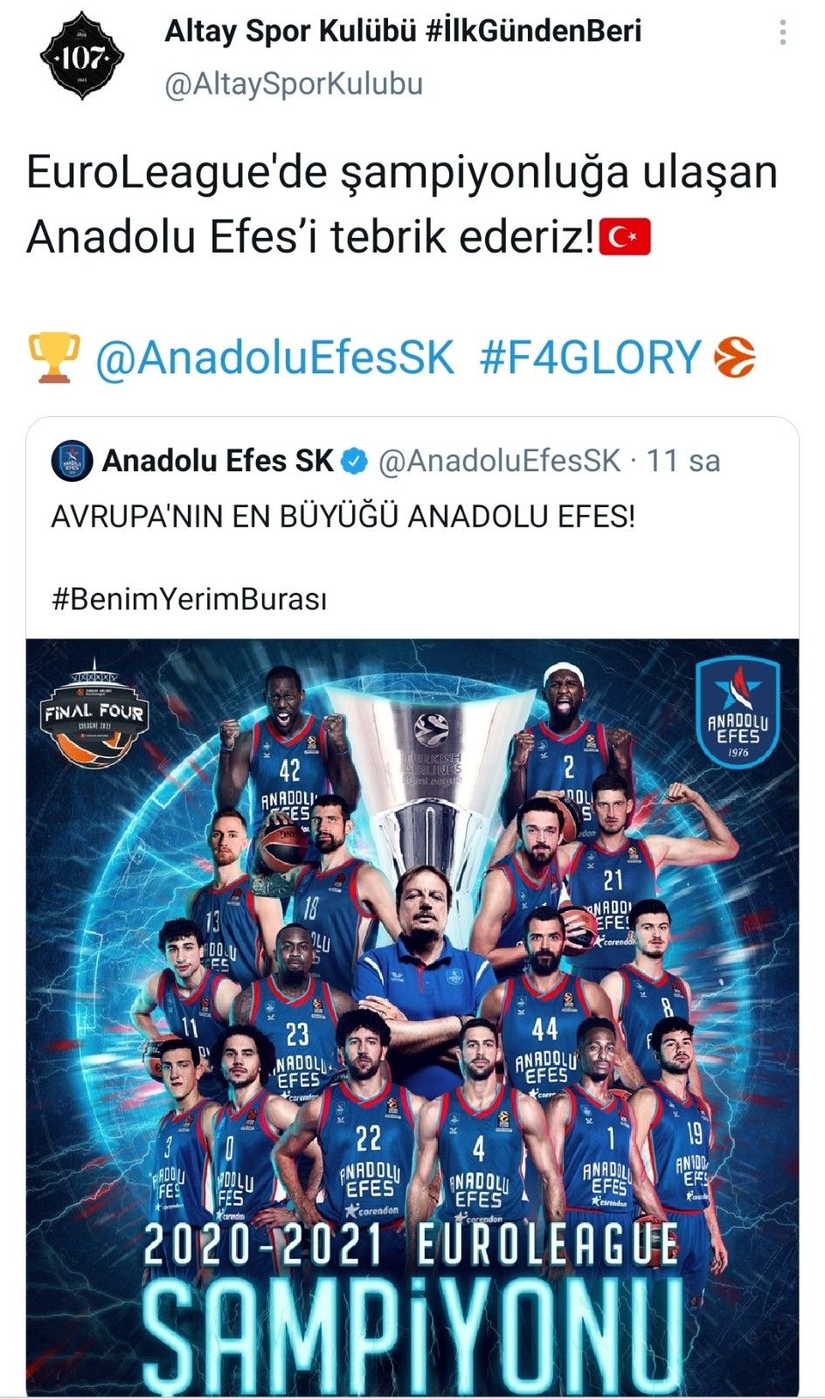Open @AltaySporKulubu handle

click(294, 84)
